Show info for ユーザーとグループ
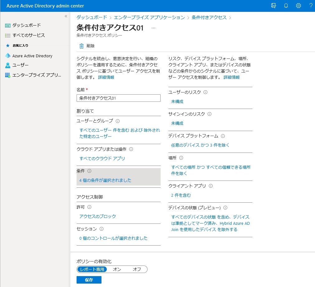Screen dimensions: 315x287 point(118,121)
